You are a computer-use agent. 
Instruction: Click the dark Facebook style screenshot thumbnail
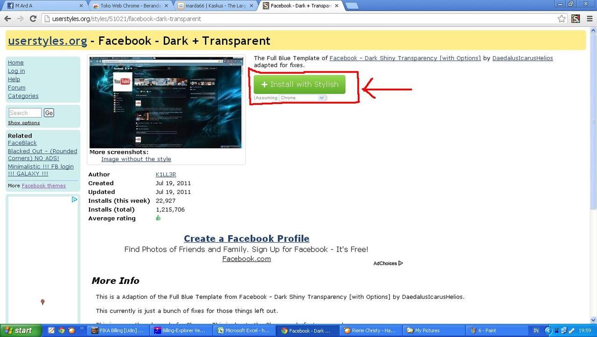[x=166, y=103]
